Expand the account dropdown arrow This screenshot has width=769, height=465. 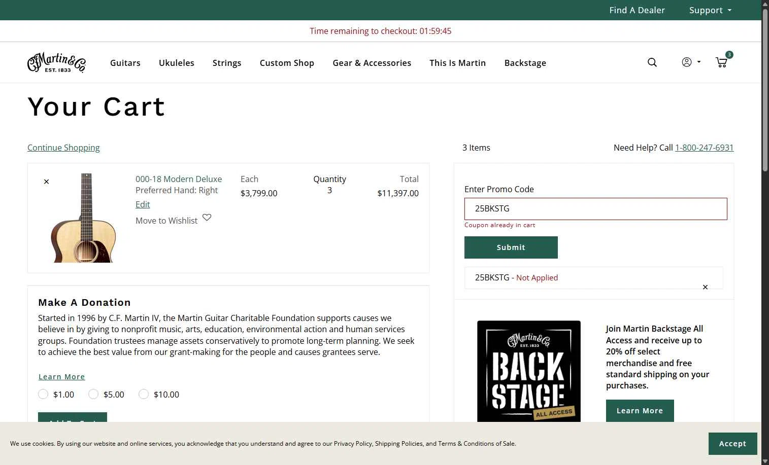coord(698,62)
